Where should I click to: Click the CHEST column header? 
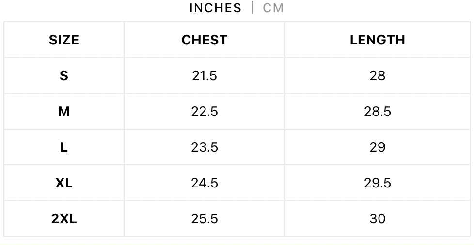coord(205,40)
